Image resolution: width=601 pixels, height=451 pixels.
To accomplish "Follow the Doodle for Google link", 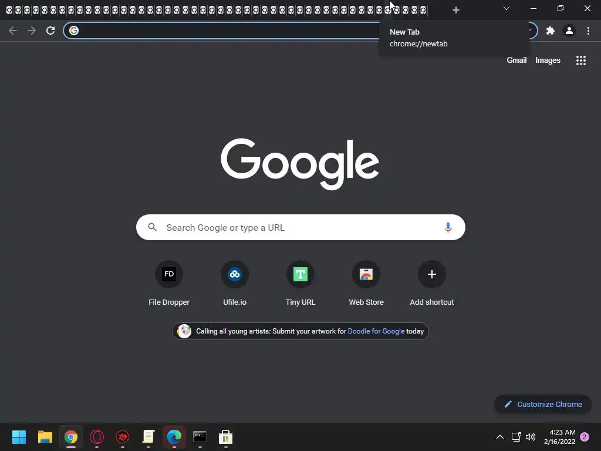I will 376,331.
